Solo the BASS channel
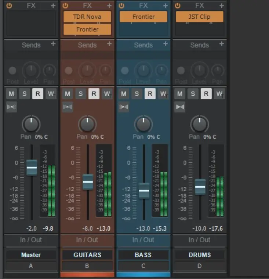Screen dimensions: 269x279 (x=137, y=94)
